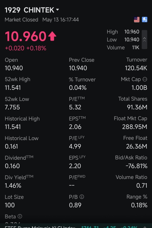
Task: Tap the Free Float value 26.36M
Action: [x=137, y=146]
